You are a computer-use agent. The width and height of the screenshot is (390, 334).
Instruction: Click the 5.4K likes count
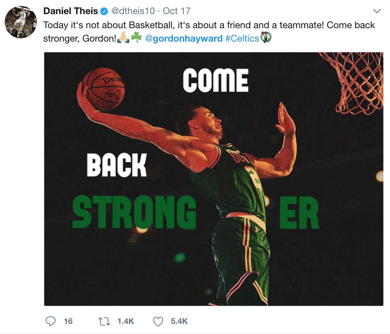point(179,321)
